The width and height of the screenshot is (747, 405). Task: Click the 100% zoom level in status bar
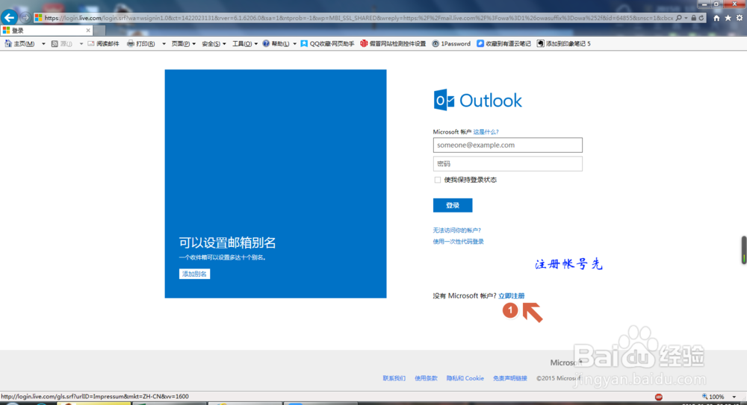tap(713, 397)
